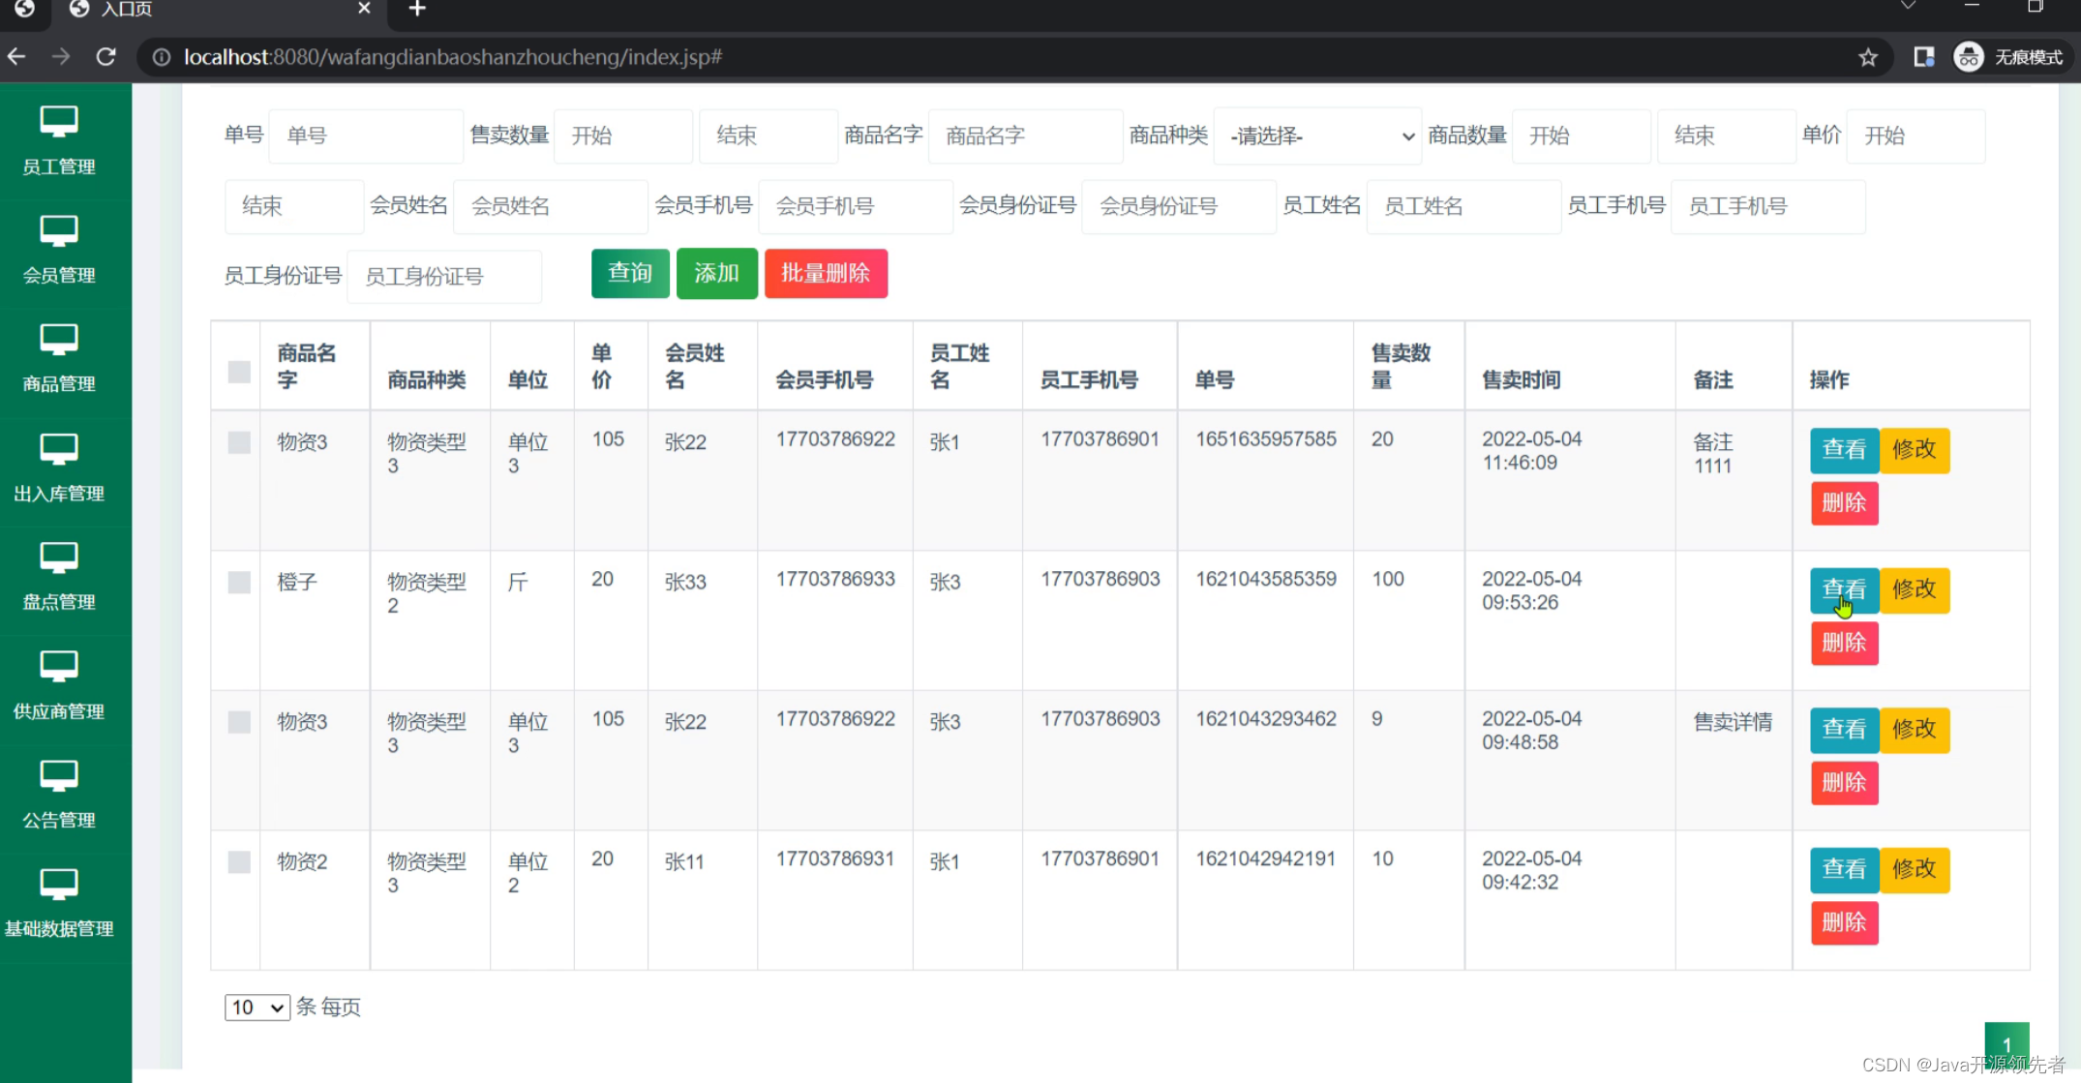Screen dimensions: 2081x1083
Task: Click 修改 for order 1621043293462
Action: click(1915, 730)
